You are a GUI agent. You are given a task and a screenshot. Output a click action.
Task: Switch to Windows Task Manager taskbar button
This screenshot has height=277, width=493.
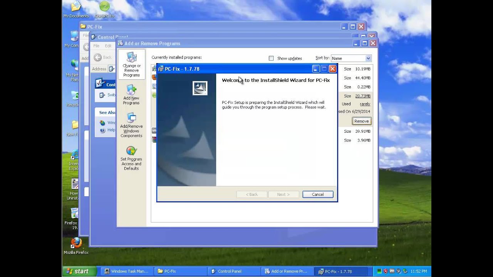point(127,271)
